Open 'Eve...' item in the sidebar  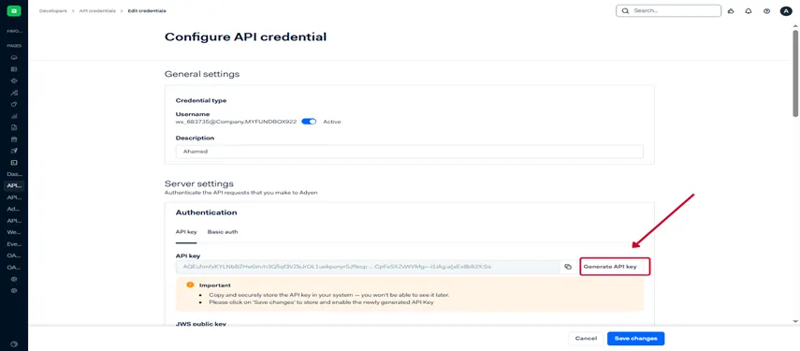tap(14, 244)
